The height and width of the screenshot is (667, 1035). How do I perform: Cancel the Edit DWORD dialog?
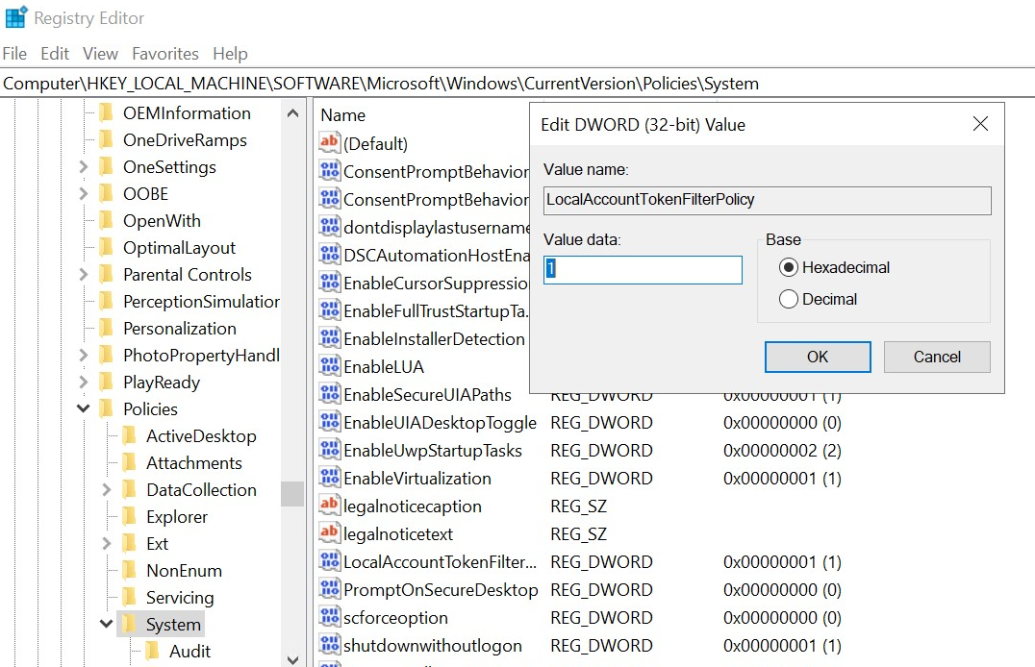click(937, 357)
